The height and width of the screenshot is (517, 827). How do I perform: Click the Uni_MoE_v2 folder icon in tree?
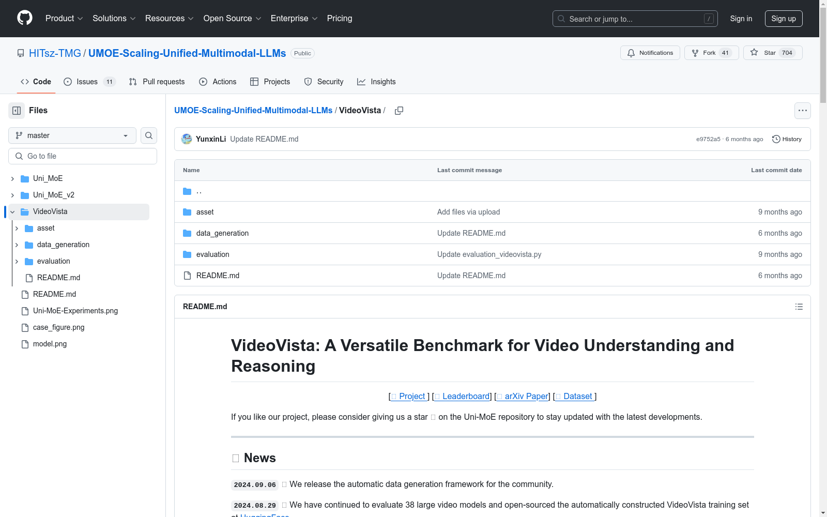25,195
